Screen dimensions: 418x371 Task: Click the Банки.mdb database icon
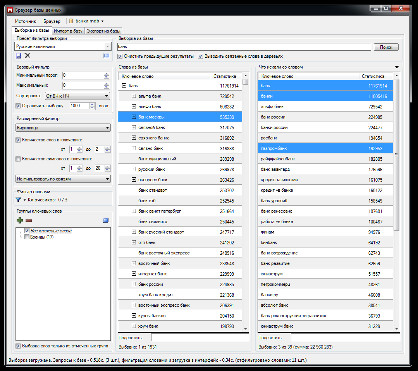pos(71,21)
